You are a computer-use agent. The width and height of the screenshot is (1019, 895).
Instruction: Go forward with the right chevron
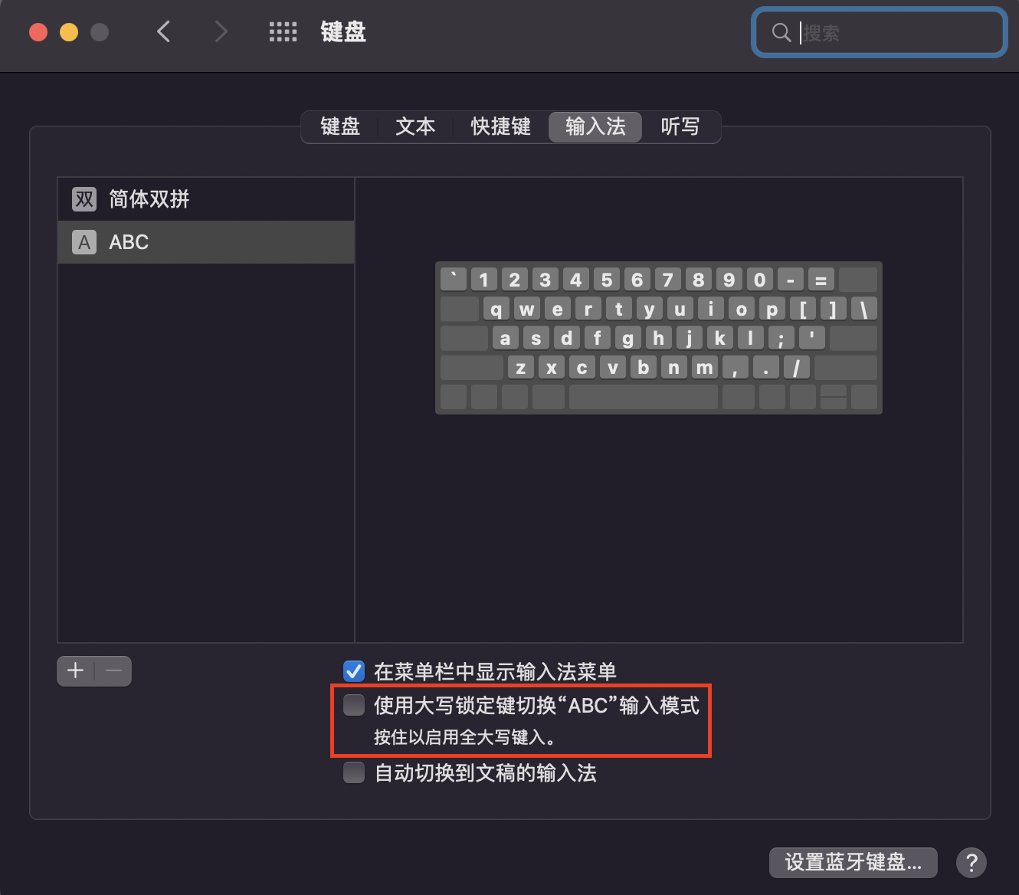point(221,31)
